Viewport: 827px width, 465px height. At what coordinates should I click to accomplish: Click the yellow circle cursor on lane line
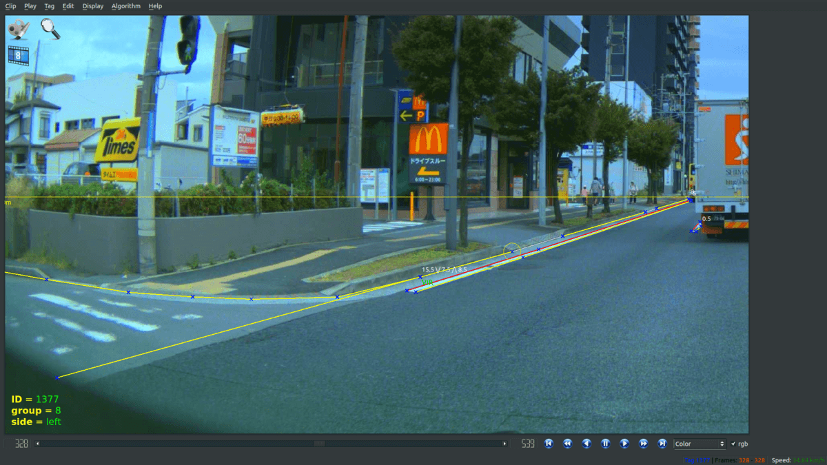pyautogui.click(x=512, y=251)
